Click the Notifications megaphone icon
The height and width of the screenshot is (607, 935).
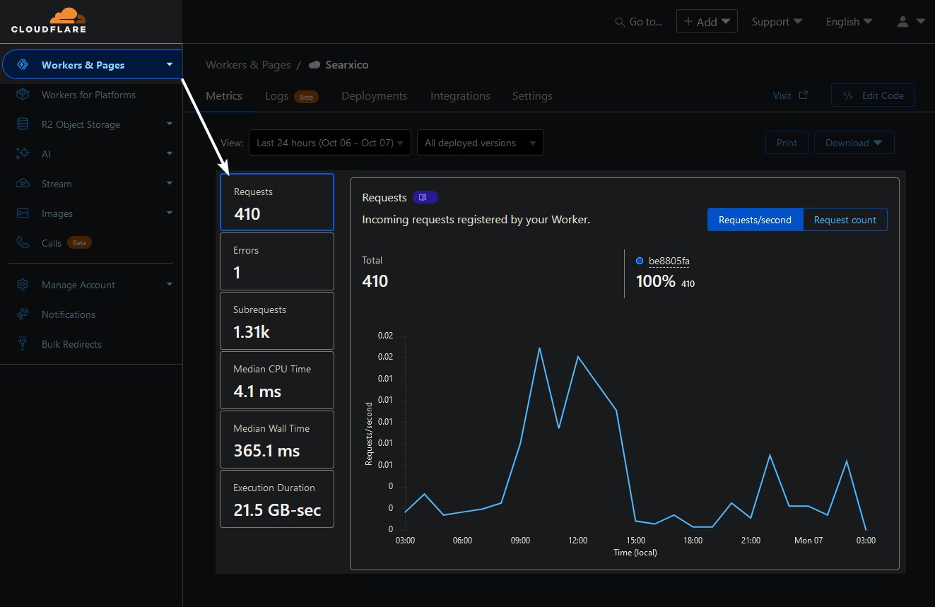(x=23, y=314)
